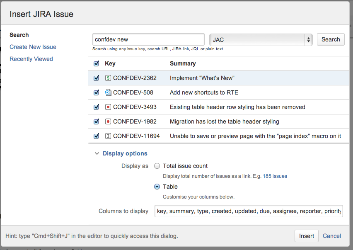Deselect the CONFDEV-2362 issue checkbox

[96, 78]
